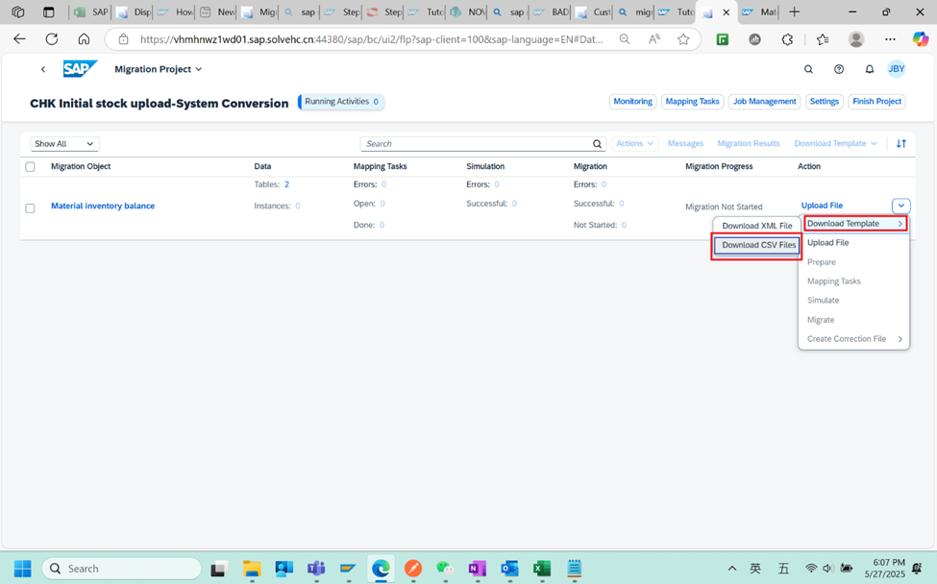Image resolution: width=937 pixels, height=584 pixels.
Task: Expand the Migration Project title menu
Action: pyautogui.click(x=159, y=69)
